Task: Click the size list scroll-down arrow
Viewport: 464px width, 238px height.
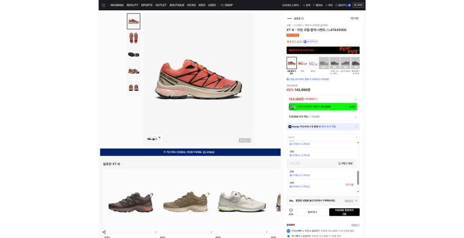Action: (358, 191)
